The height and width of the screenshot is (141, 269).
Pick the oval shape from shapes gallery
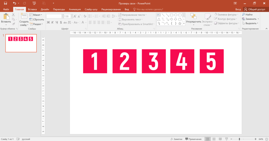click(176, 15)
